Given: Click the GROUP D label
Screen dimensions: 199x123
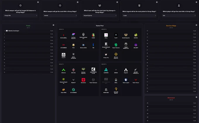Looking at the screenshot, I should click(104, 64).
